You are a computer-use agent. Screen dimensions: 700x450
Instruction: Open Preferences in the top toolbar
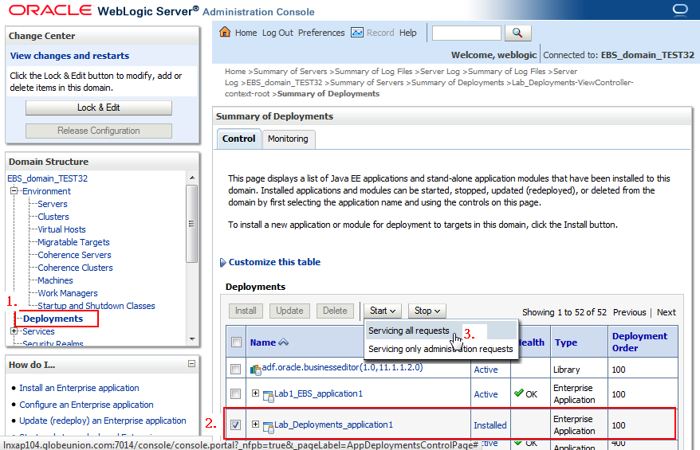coord(321,33)
